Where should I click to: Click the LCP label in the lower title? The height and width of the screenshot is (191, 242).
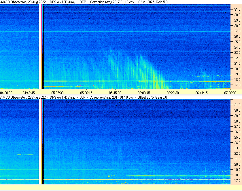pyautogui.click(x=82, y=98)
